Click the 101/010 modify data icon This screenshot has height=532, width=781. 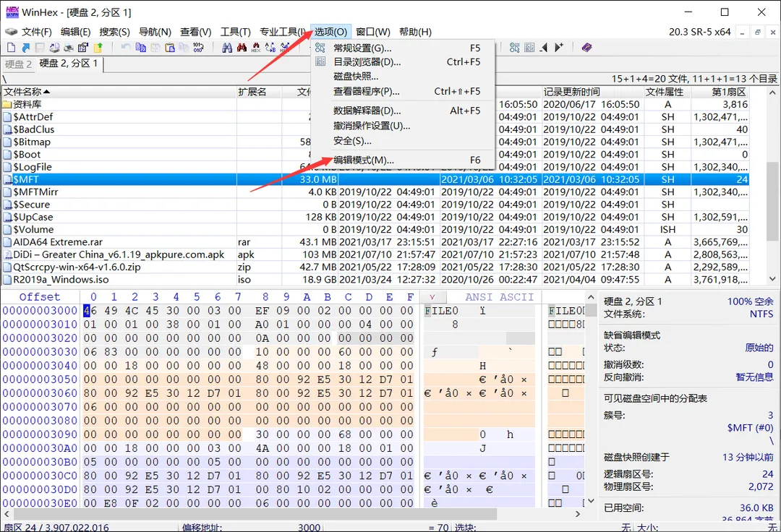click(x=198, y=48)
